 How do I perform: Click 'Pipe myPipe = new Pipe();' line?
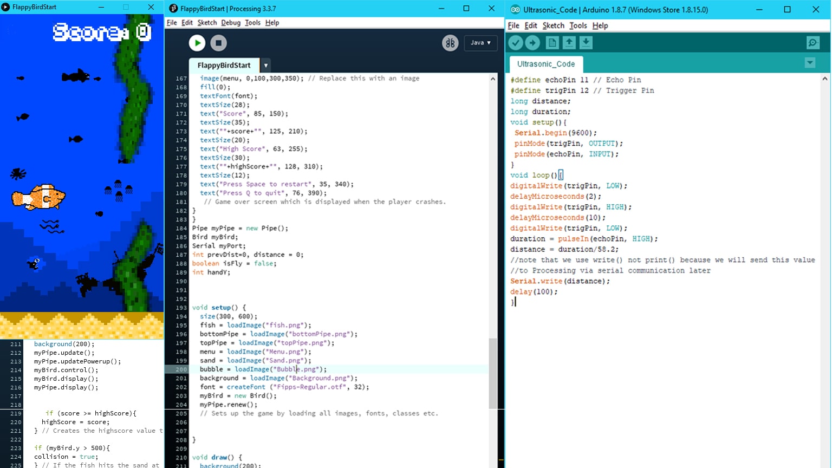point(240,229)
